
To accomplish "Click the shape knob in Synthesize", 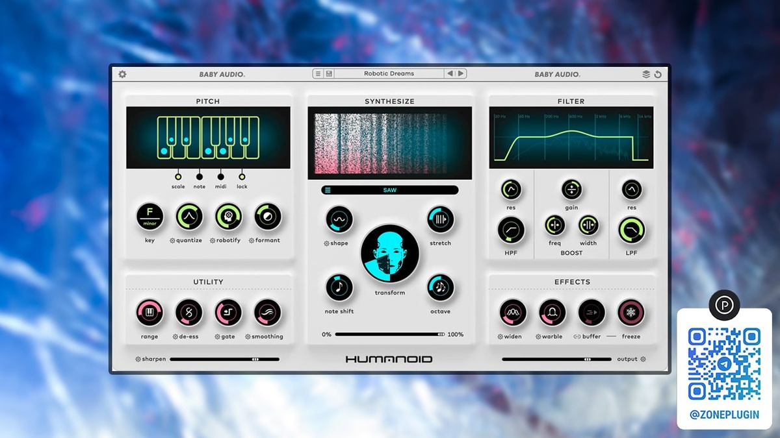I will click(339, 219).
